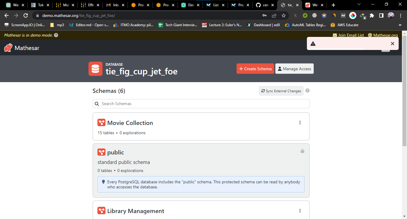Click inside the Search Schemas field
This screenshot has width=407, height=219.
pyautogui.click(x=201, y=104)
